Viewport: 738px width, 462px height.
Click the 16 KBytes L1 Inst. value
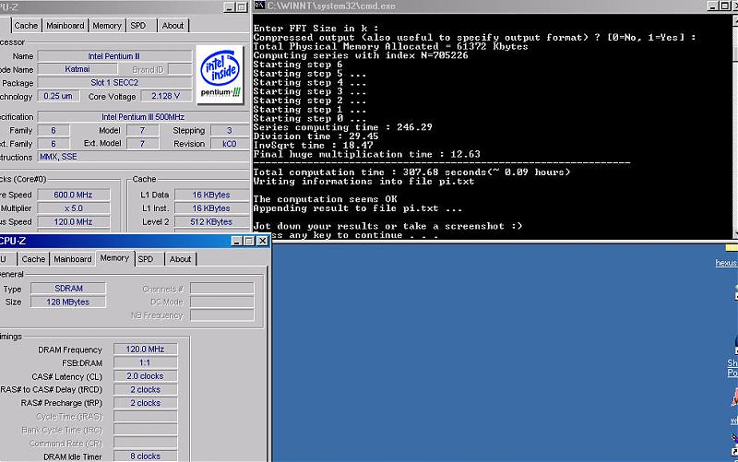(211, 208)
